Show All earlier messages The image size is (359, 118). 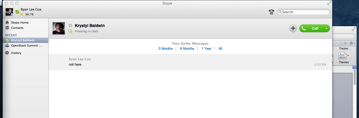(220, 49)
